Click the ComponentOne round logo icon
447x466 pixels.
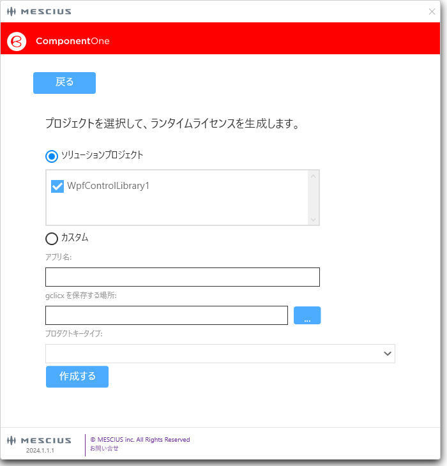tap(16, 41)
